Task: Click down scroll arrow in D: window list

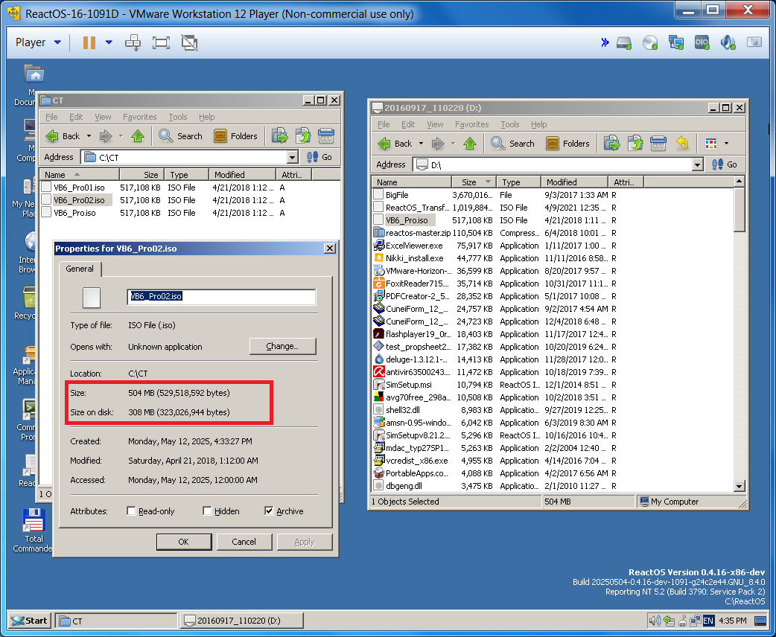Action: click(x=739, y=486)
